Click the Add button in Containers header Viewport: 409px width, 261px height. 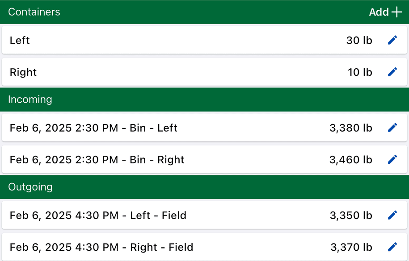pyautogui.click(x=385, y=12)
